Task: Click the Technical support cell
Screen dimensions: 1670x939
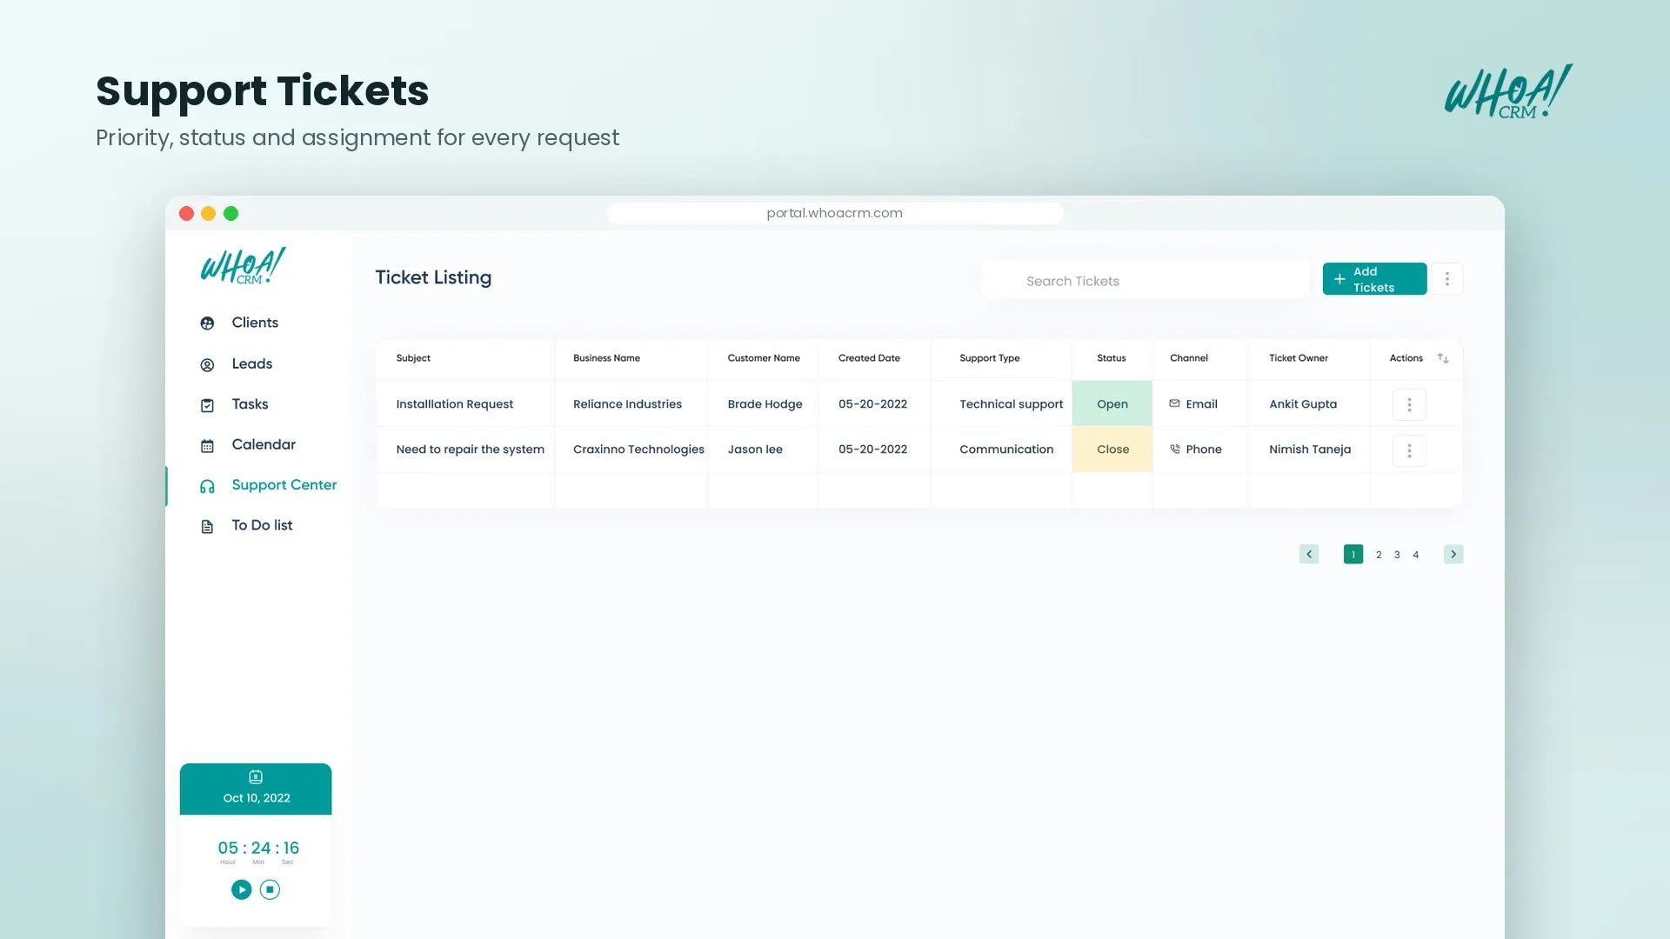Action: (x=1011, y=404)
